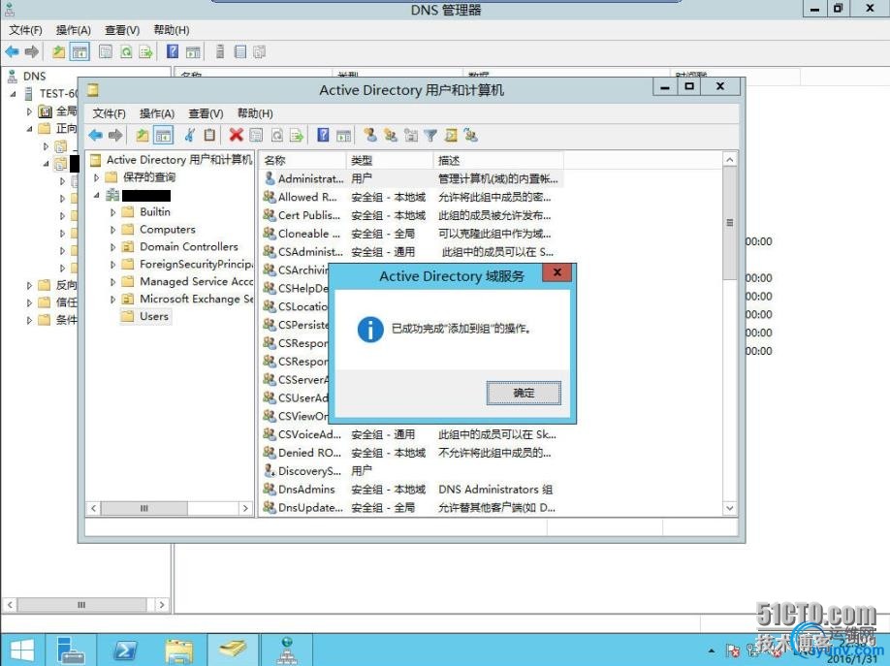Sort by 描述 column header
The width and height of the screenshot is (890, 666).
tap(498, 161)
